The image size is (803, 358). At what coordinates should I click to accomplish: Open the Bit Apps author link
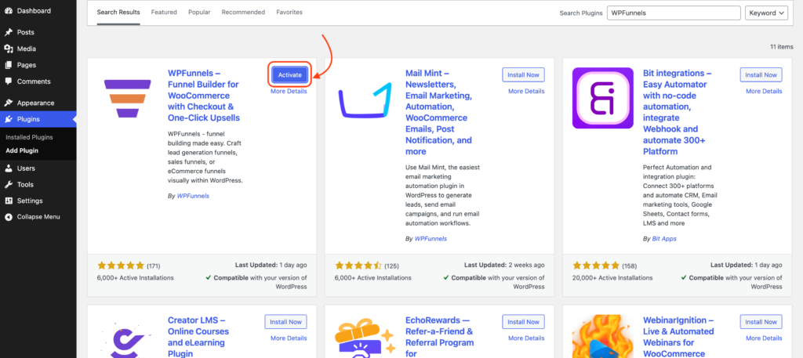665,239
